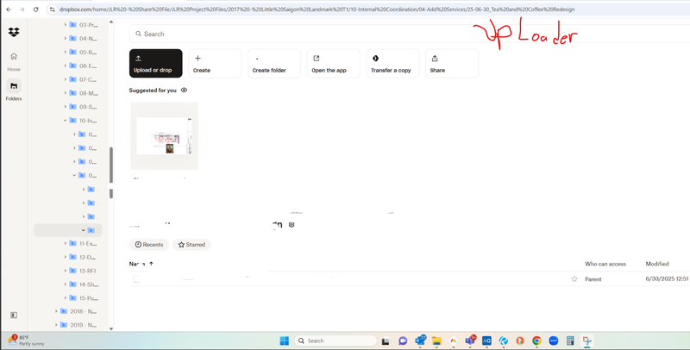Viewport: 690px width, 350px height.
Task: Open Calculator from the taskbar
Action: 570,341
